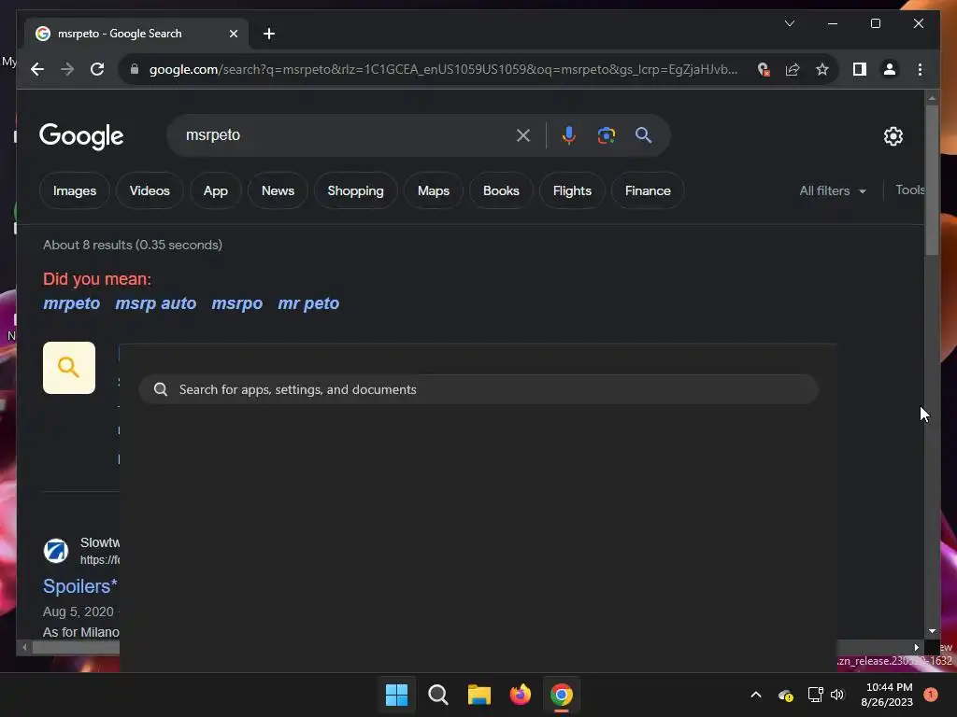This screenshot has width=957, height=717.
Task: Expand the All filters dropdown
Action: pos(833,190)
